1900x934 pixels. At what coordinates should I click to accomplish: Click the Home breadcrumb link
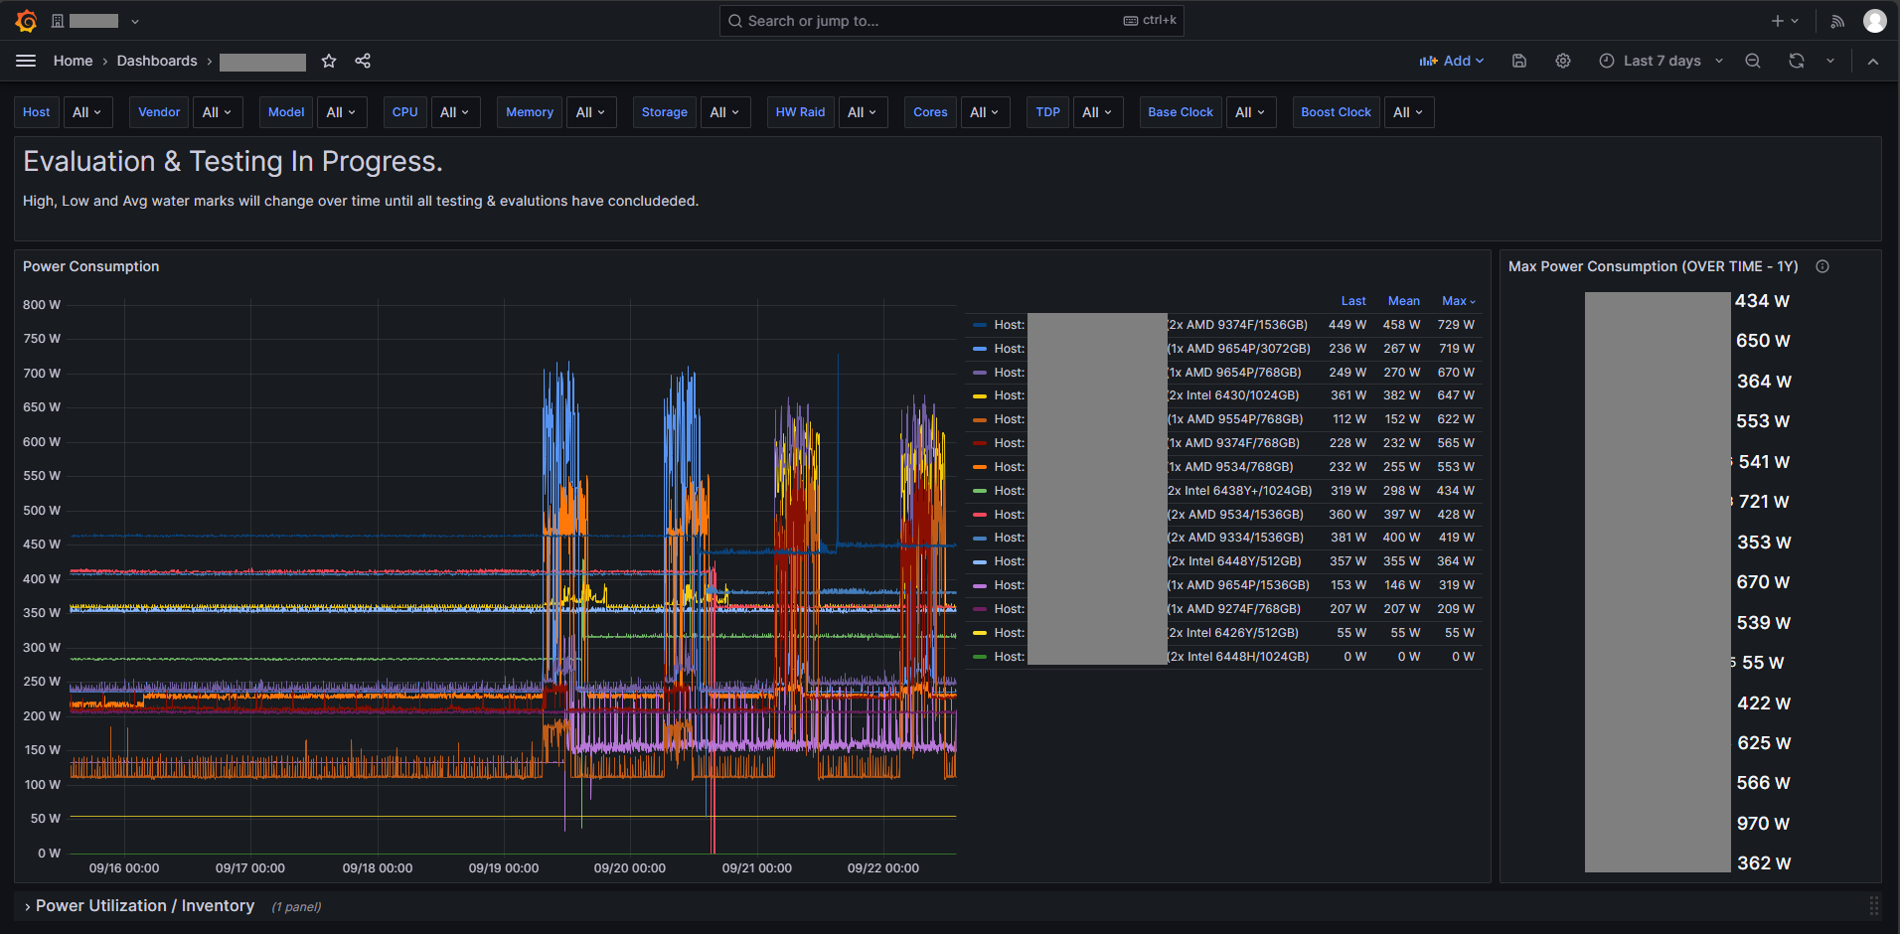(x=73, y=61)
